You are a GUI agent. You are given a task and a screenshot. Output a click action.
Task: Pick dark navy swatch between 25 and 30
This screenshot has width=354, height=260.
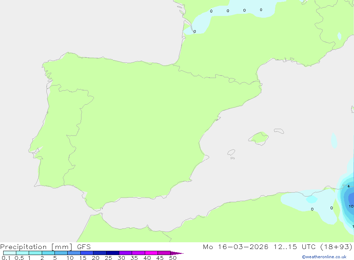(113, 253)
